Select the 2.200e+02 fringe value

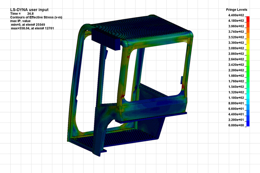point(236,70)
